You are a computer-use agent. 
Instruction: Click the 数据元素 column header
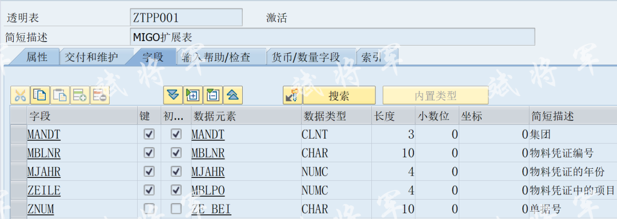coord(246,116)
